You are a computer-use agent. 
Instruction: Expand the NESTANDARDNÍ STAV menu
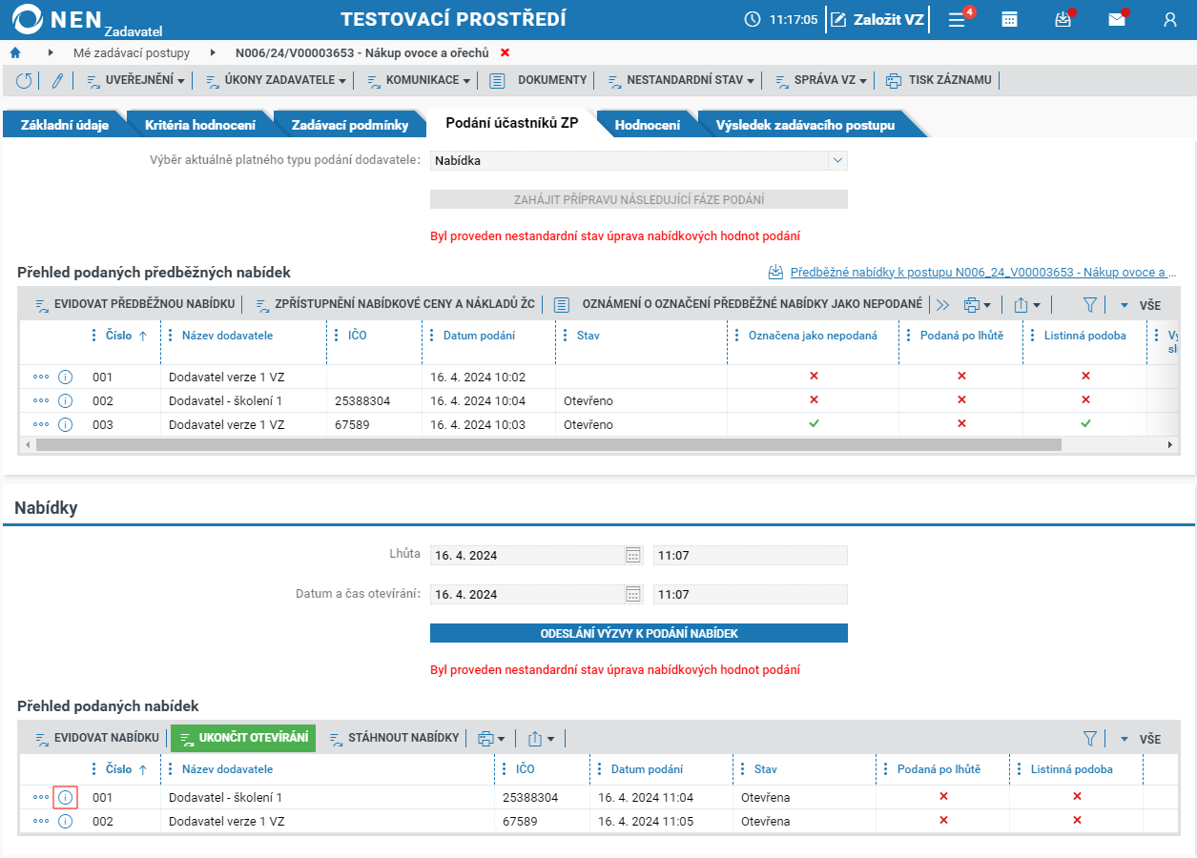pyautogui.click(x=680, y=81)
